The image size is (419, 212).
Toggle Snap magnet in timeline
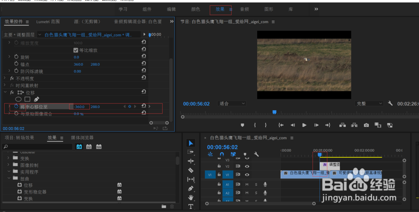pyautogui.click(x=222, y=154)
